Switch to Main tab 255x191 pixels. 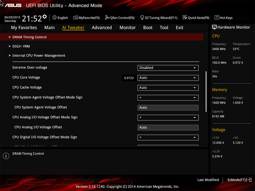click(50, 28)
